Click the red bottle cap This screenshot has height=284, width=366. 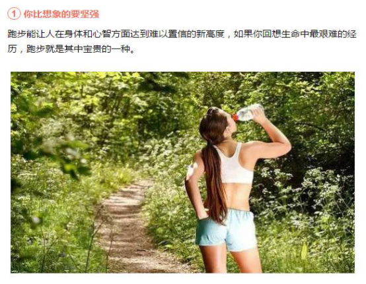pos(235,117)
